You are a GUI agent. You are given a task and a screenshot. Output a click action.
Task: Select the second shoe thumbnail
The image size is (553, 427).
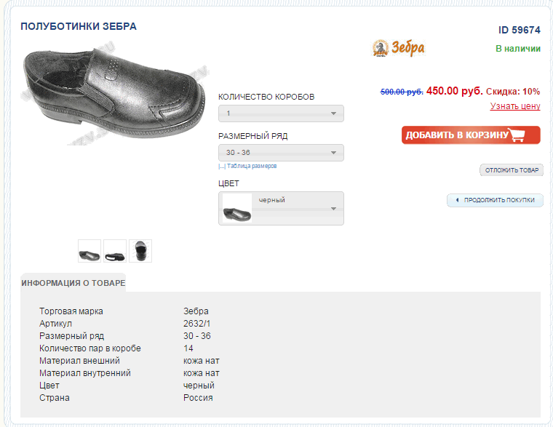click(115, 251)
